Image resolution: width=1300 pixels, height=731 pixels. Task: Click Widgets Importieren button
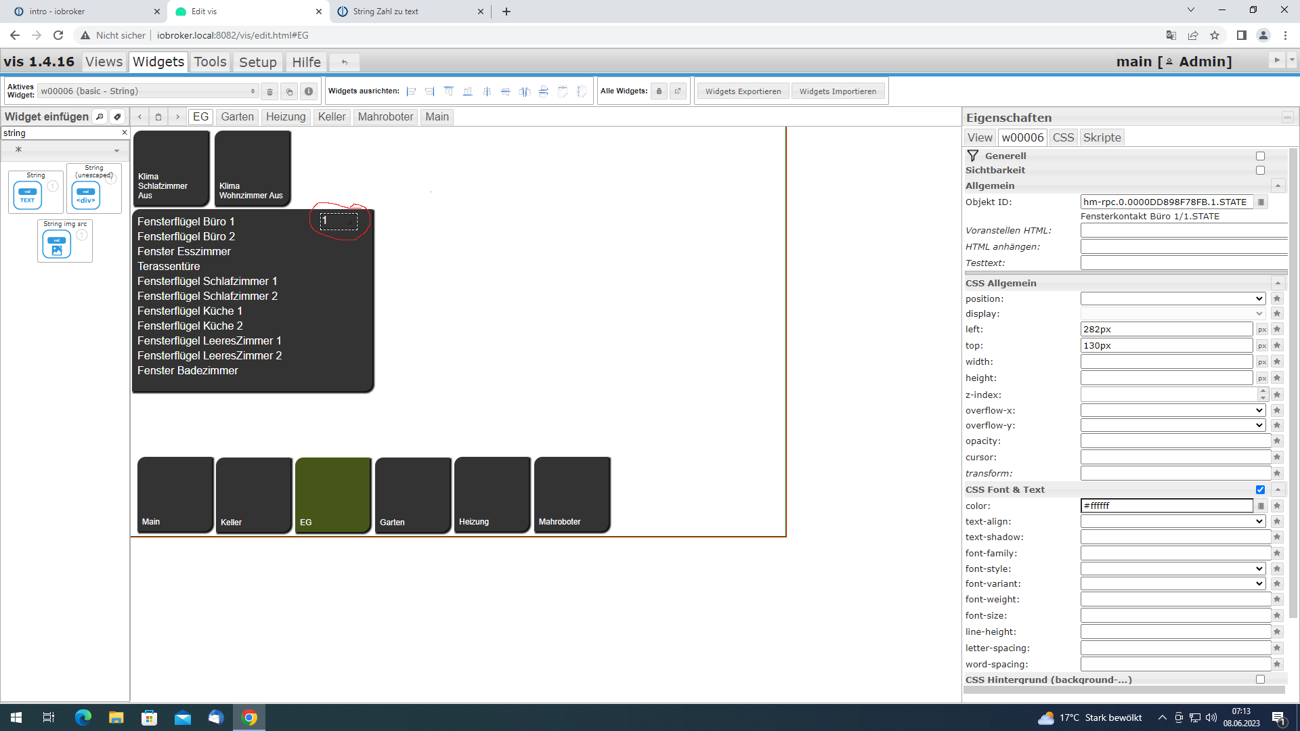[838, 91]
